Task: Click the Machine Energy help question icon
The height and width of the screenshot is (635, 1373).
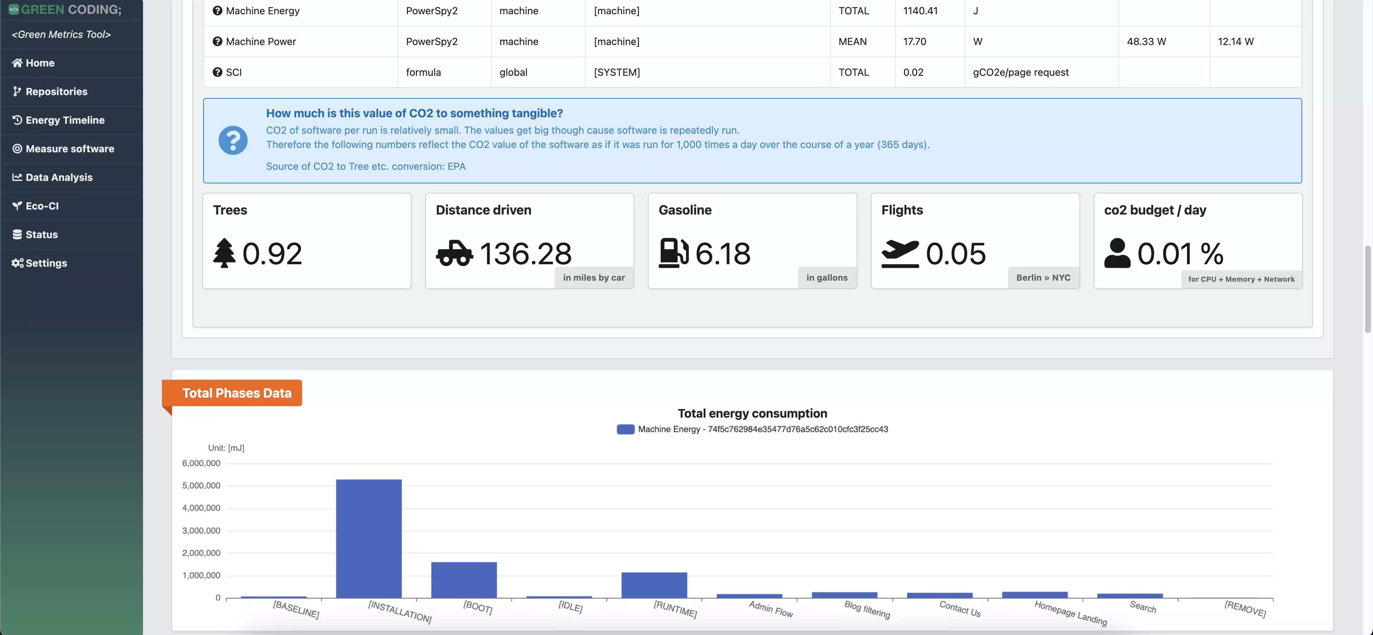Action: tap(217, 11)
